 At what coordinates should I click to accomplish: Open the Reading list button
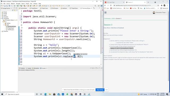pos(164,8)
